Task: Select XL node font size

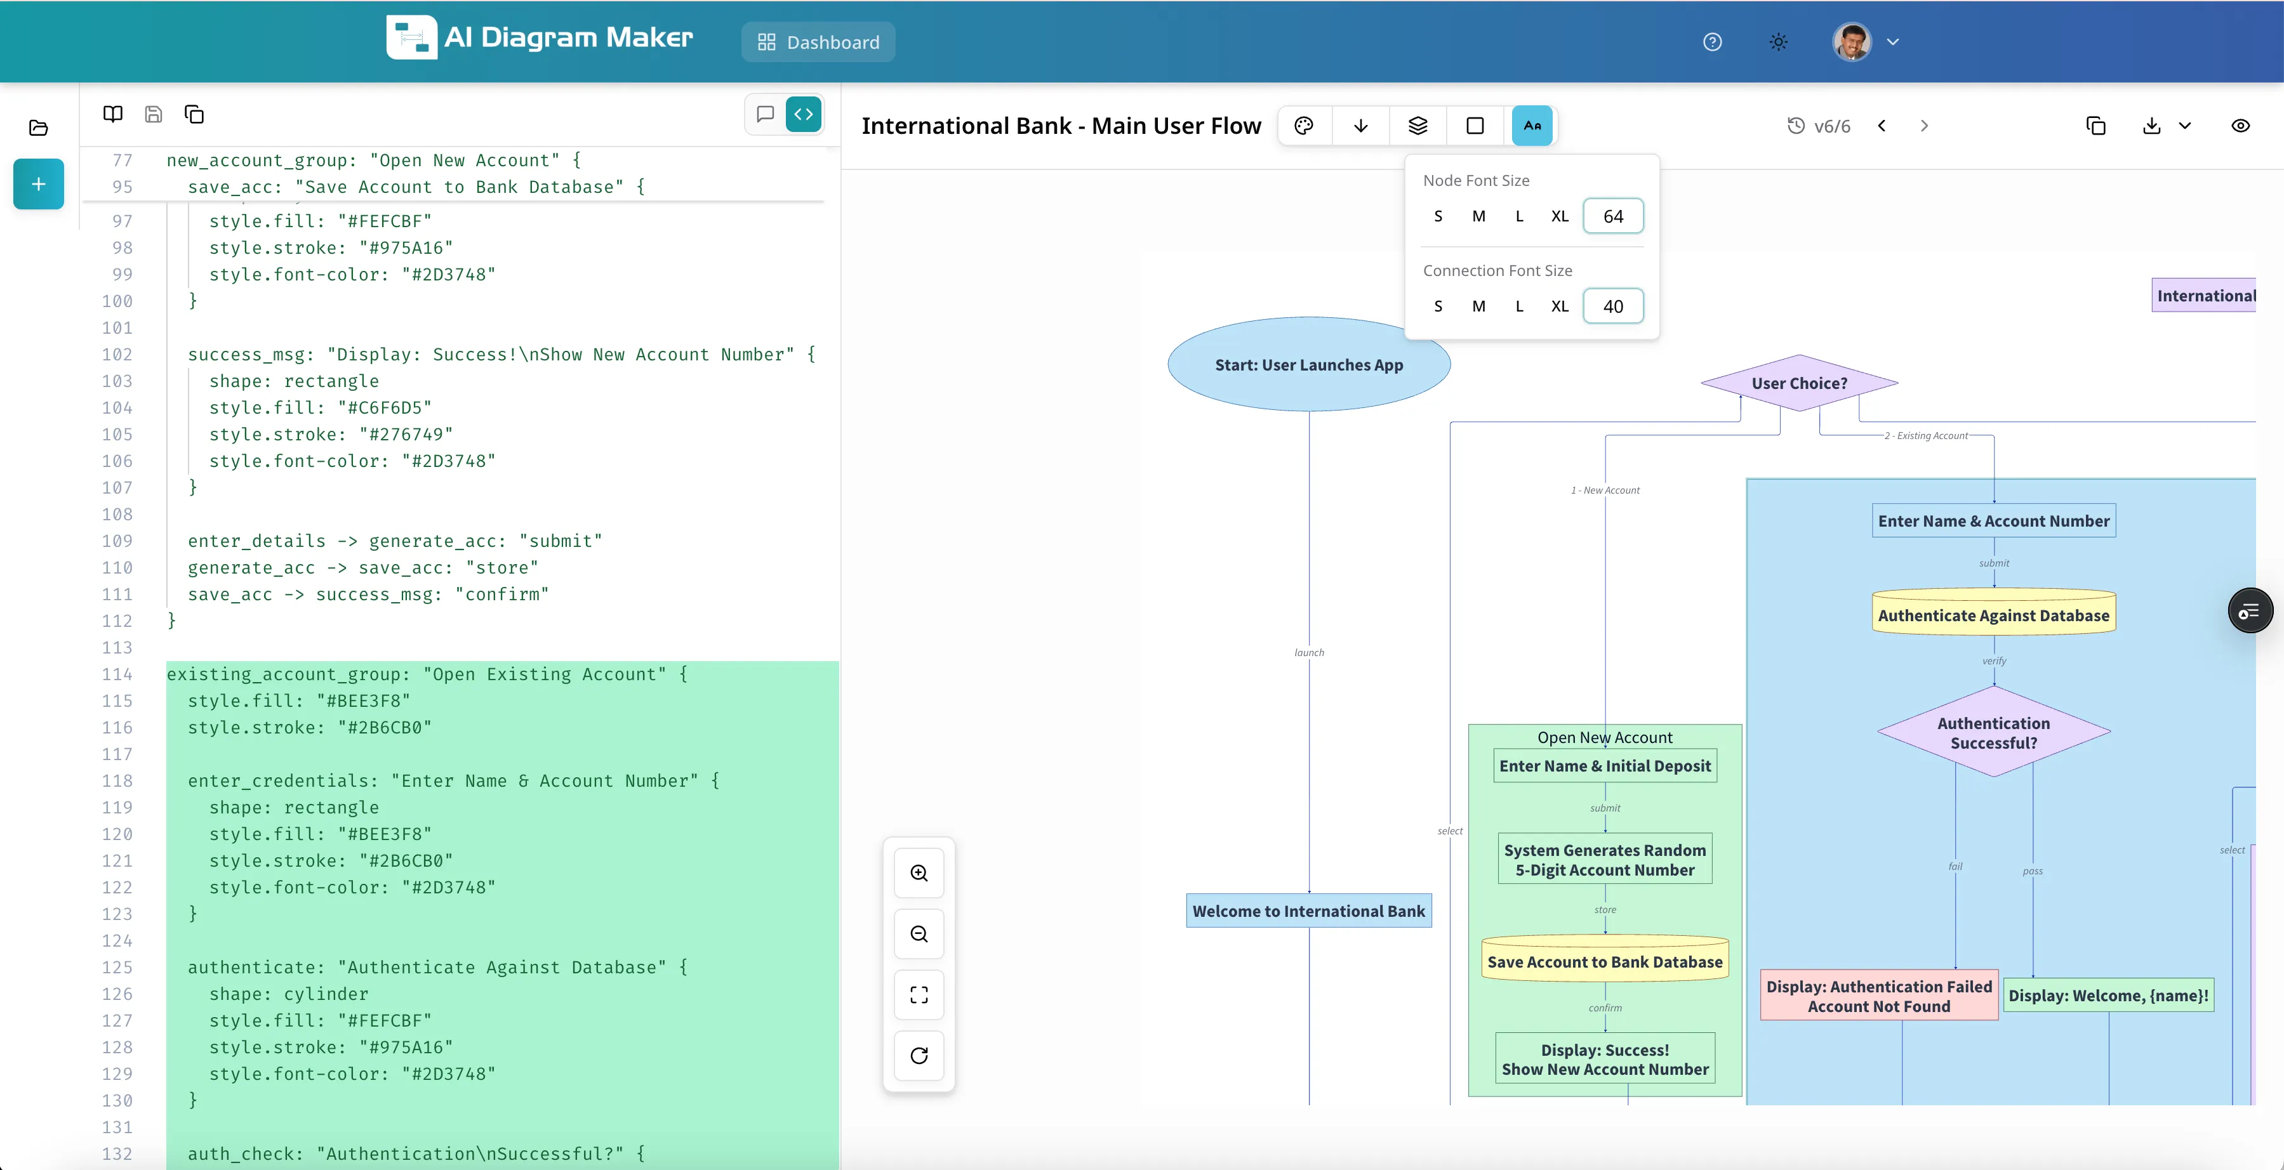Action: [x=1560, y=215]
